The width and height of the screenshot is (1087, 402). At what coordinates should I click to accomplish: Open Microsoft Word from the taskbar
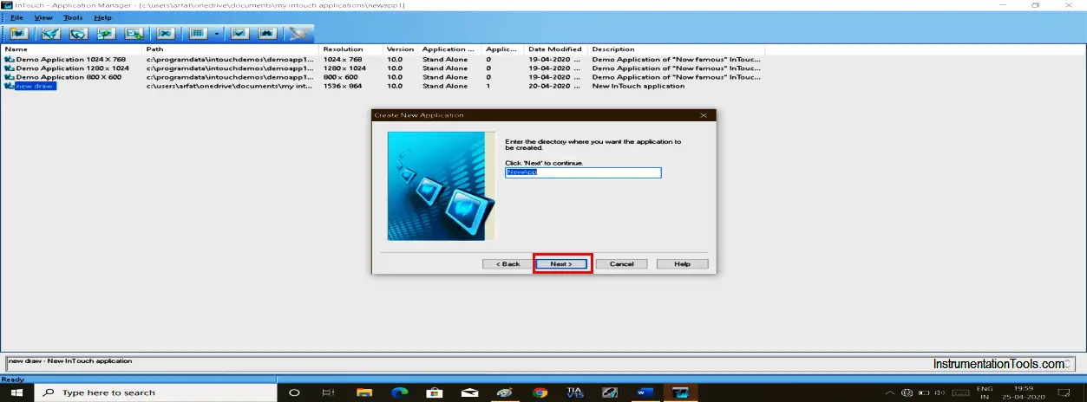click(x=645, y=392)
